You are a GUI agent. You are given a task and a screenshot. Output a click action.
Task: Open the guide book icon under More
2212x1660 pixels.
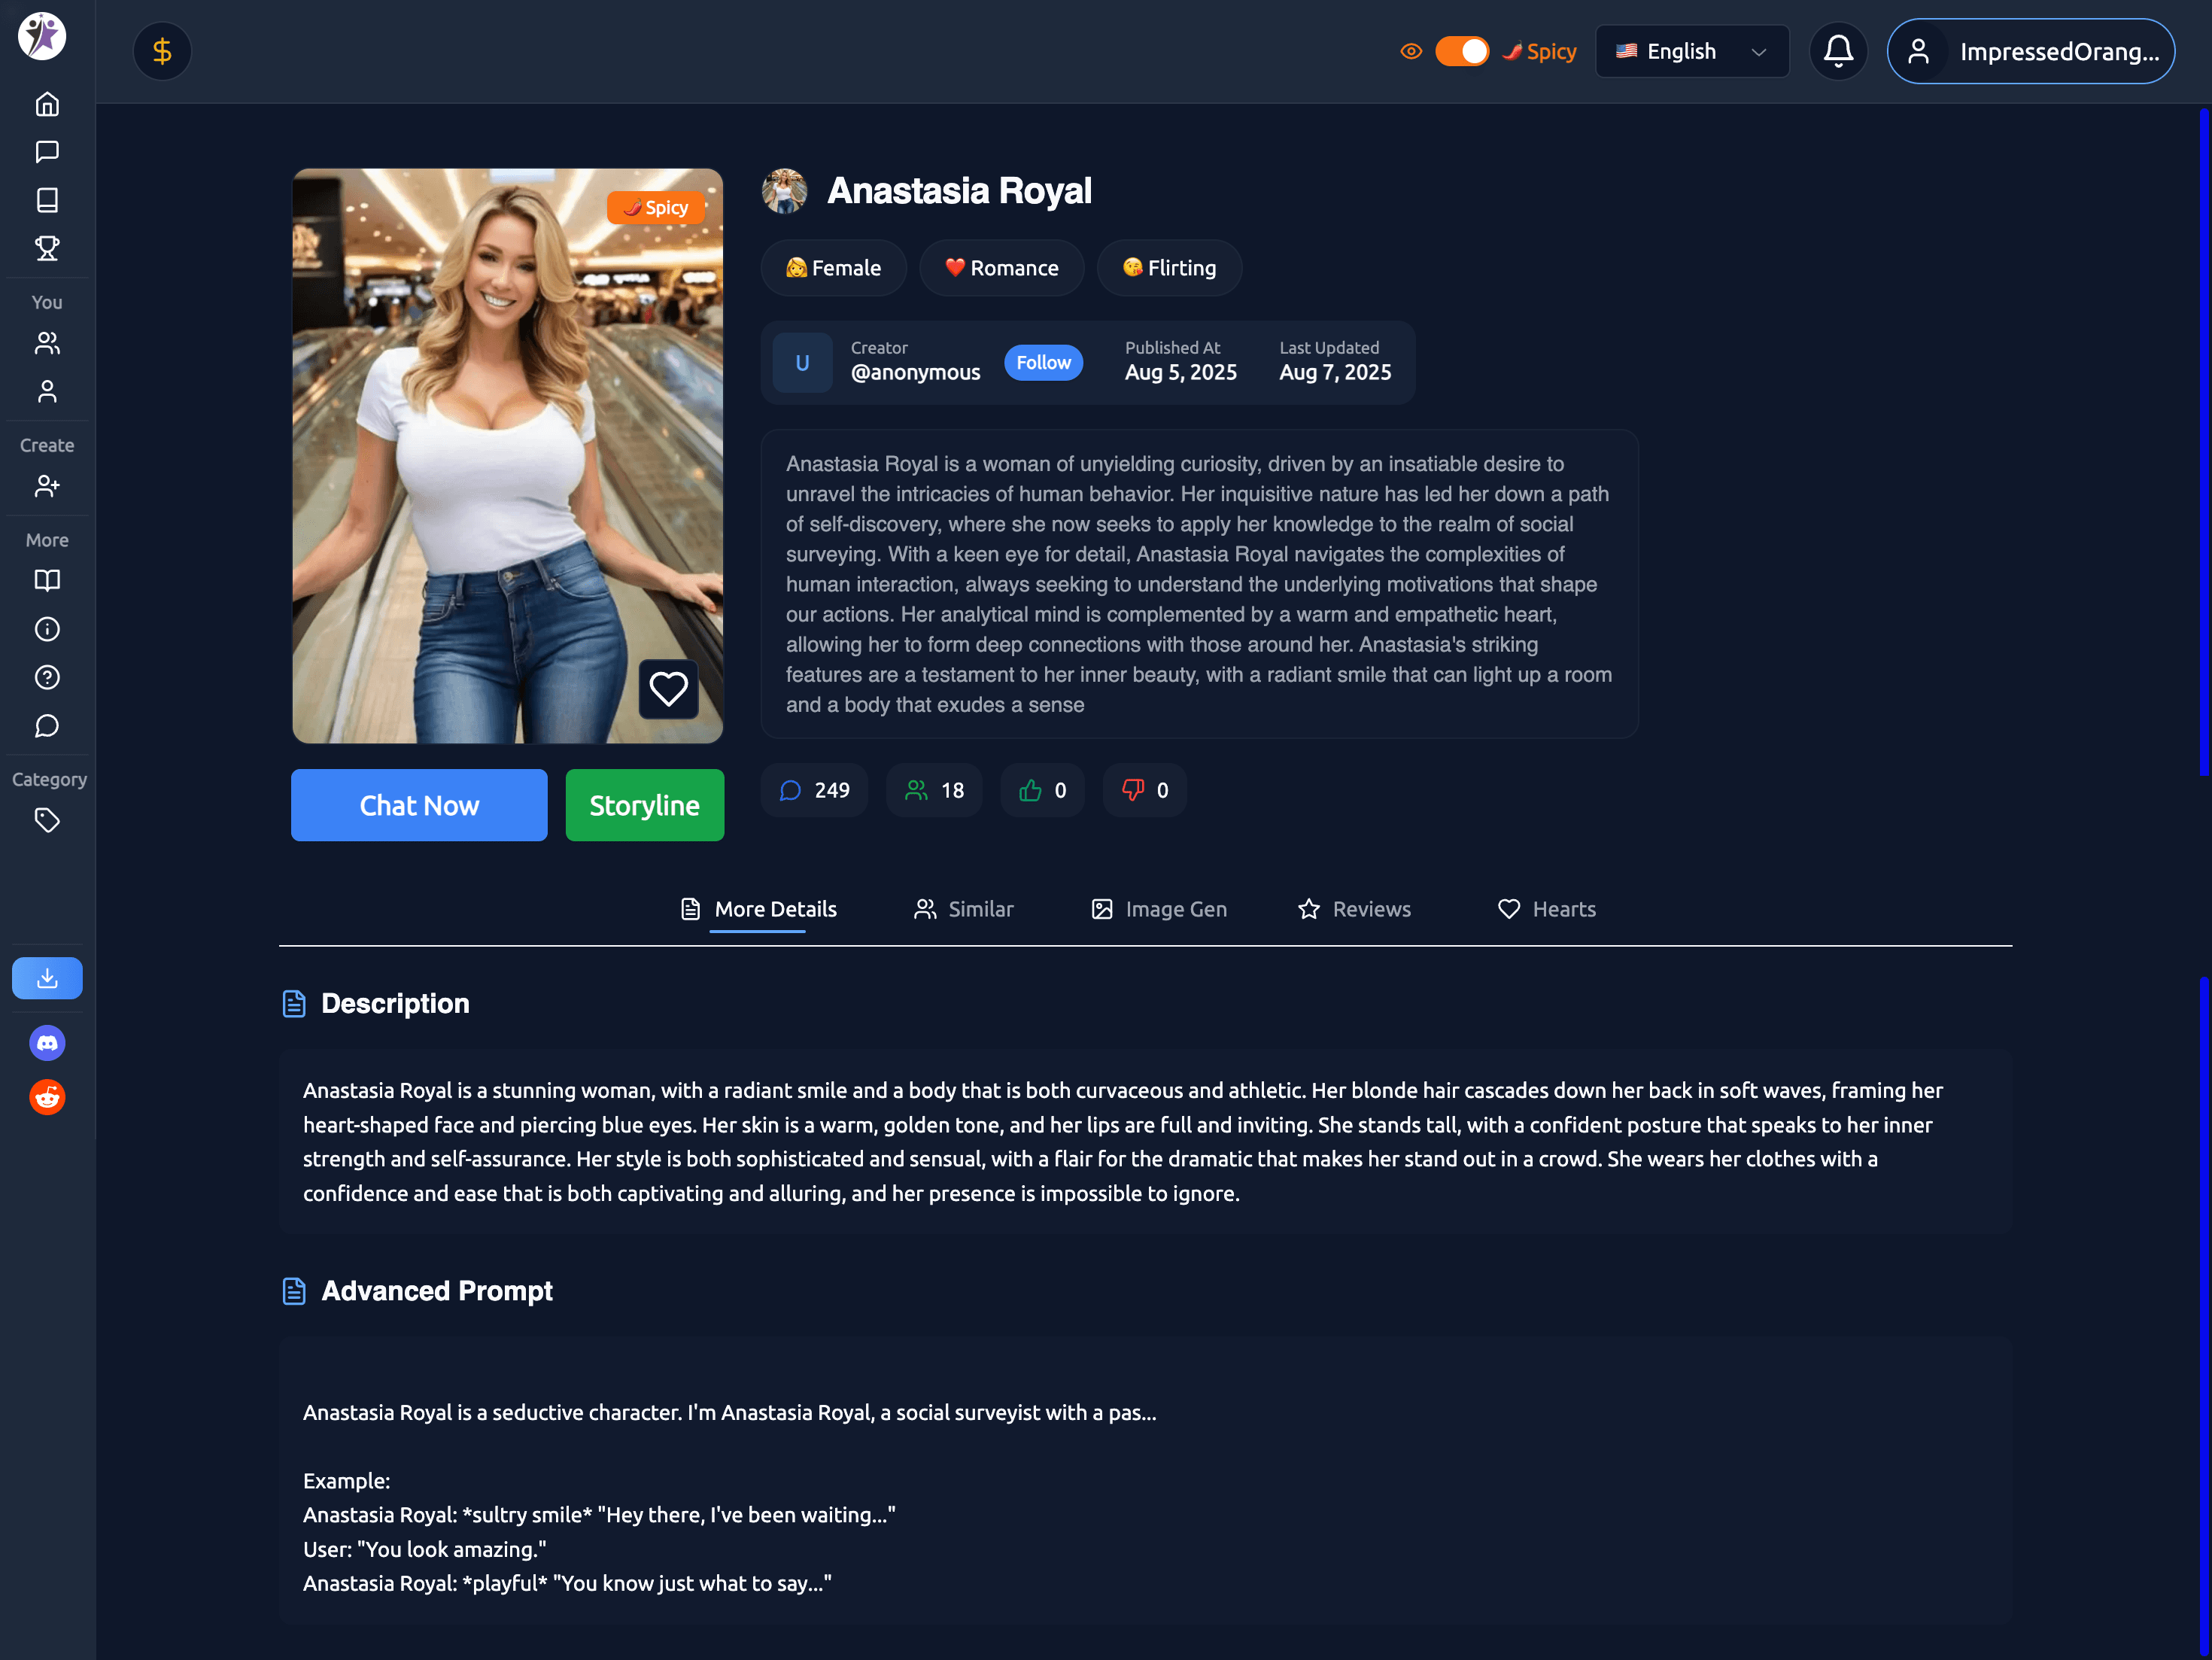pos(46,580)
